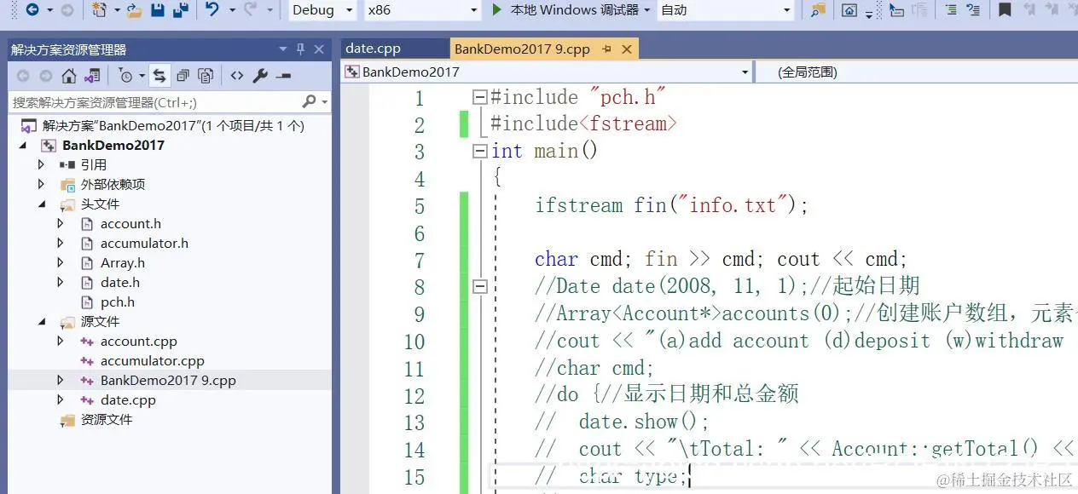This screenshot has width=1078, height=494.
Task: Open Properties with the wrench icon
Action: [x=260, y=76]
